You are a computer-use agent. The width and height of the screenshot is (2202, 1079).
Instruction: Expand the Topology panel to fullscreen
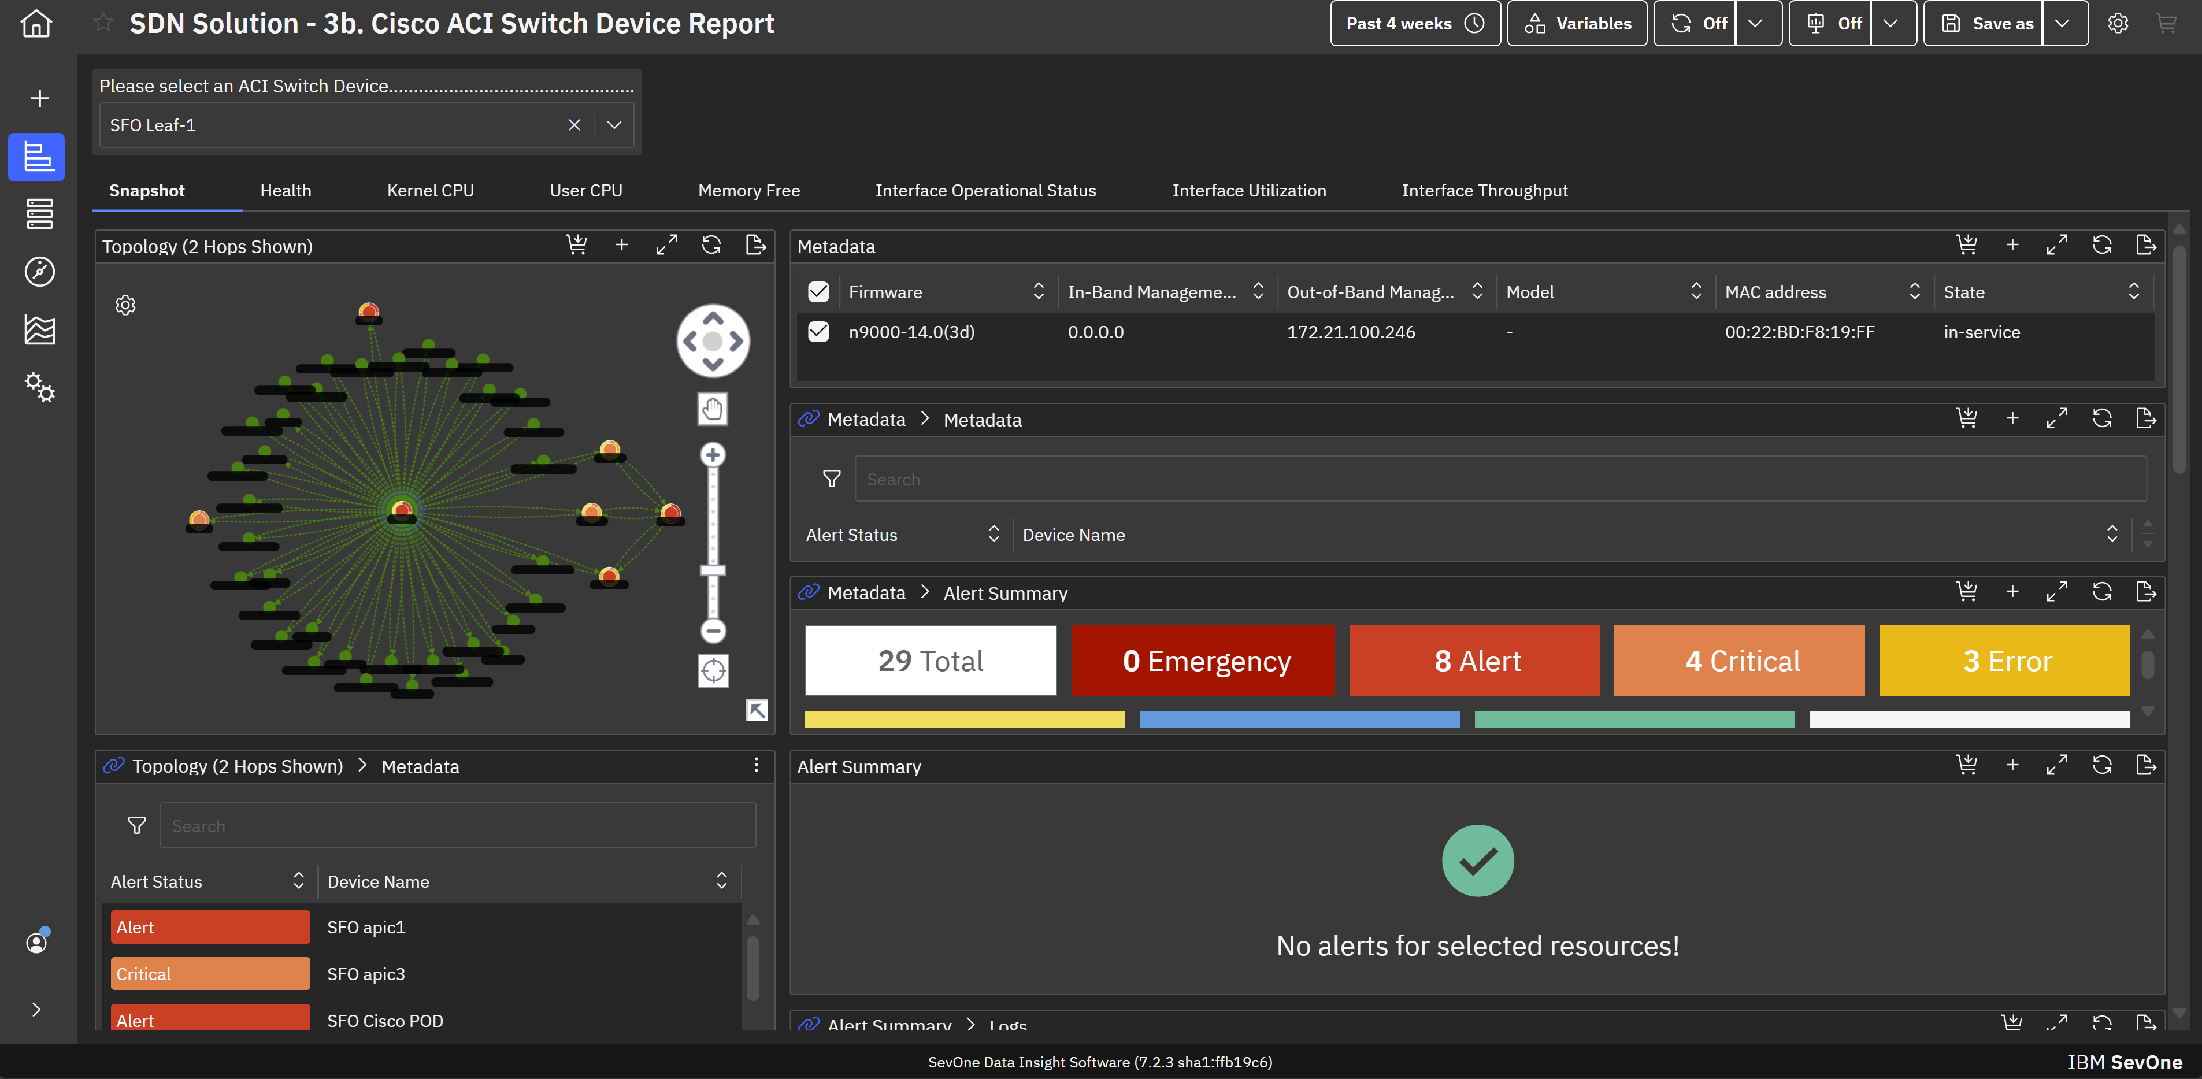(667, 246)
